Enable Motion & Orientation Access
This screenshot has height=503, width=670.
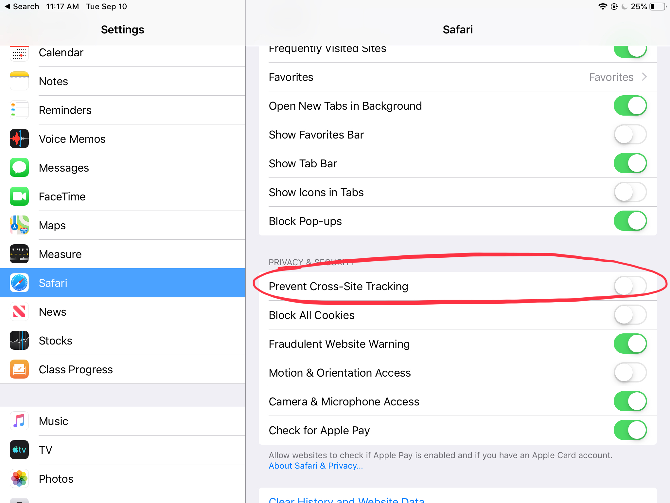point(630,372)
